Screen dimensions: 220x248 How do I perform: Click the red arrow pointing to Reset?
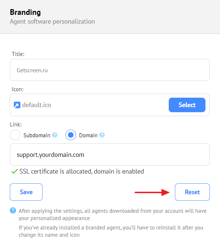pyautogui.click(x=152, y=192)
